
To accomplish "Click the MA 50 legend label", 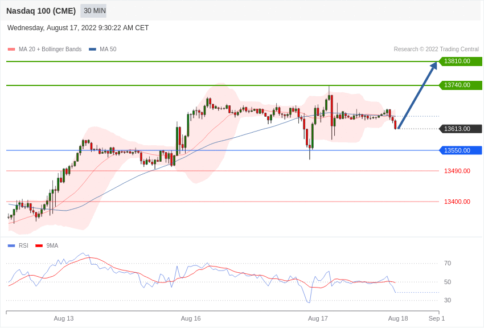I will click(108, 50).
